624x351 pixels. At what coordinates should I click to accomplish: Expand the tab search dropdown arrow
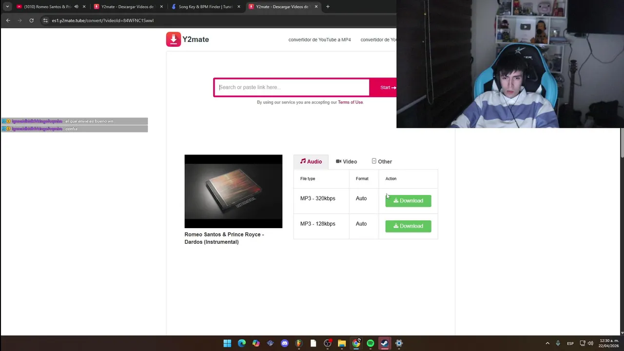point(7,7)
